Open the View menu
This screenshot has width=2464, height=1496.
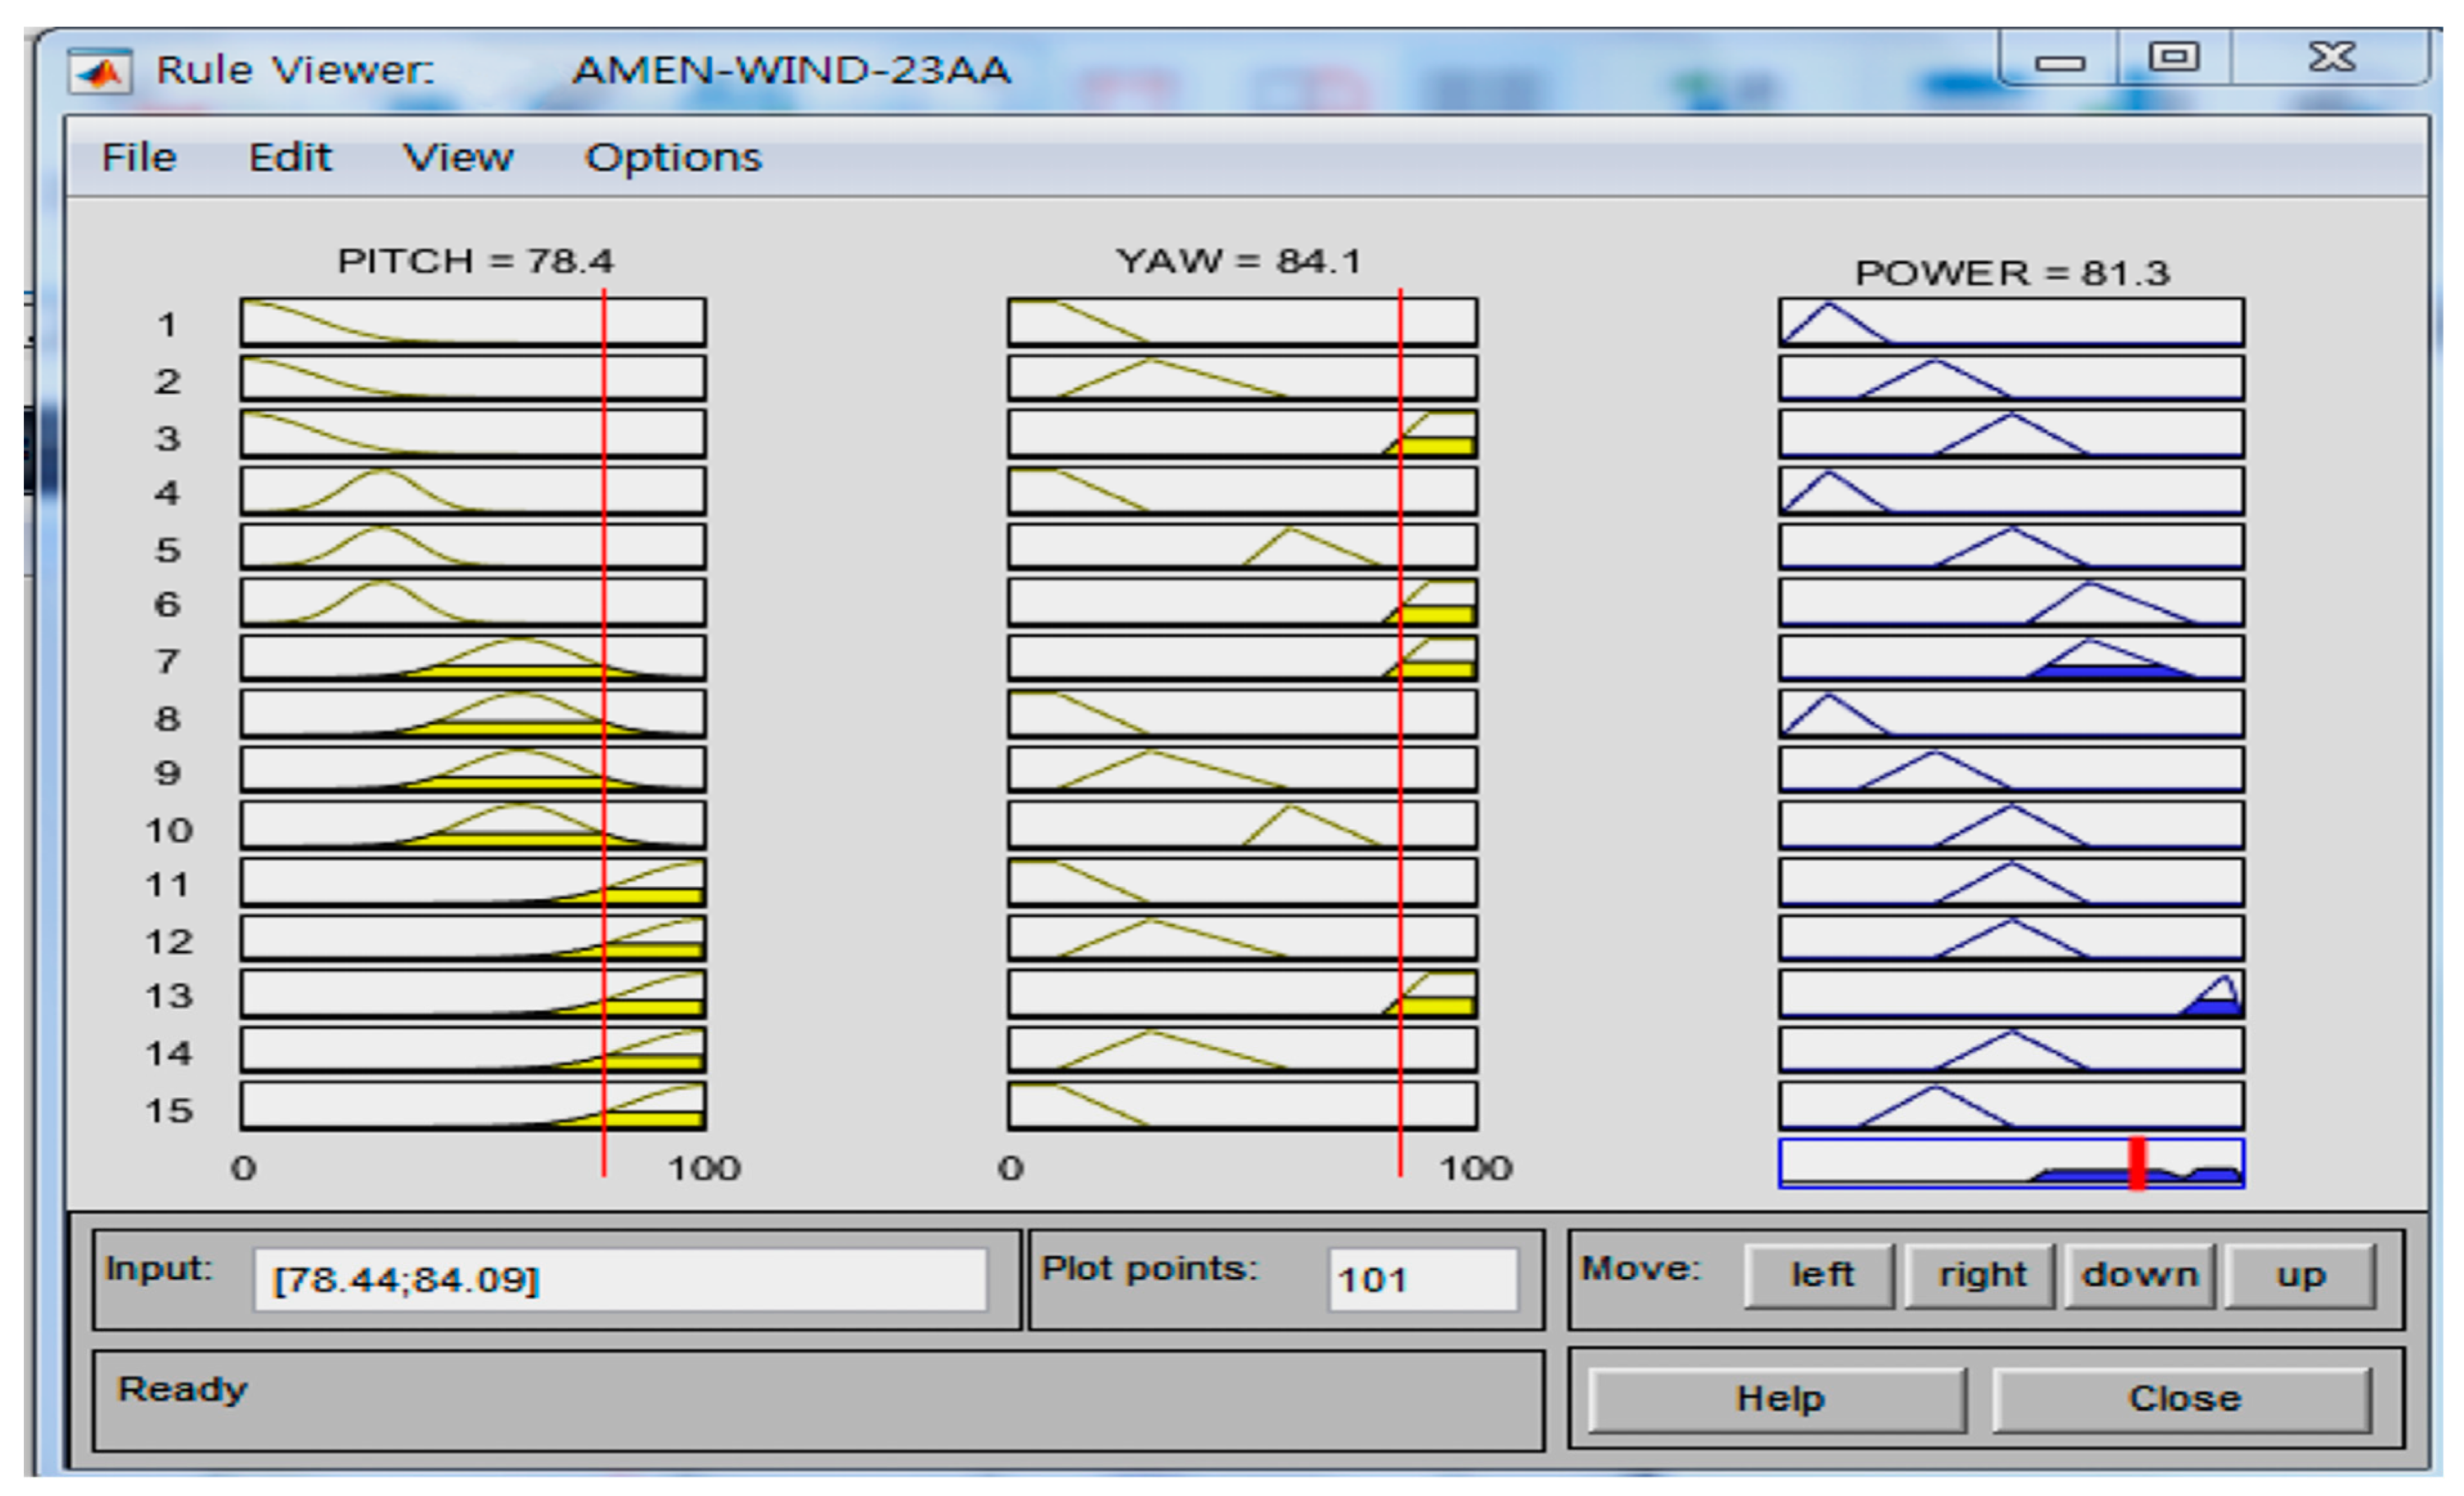pyautogui.click(x=457, y=158)
